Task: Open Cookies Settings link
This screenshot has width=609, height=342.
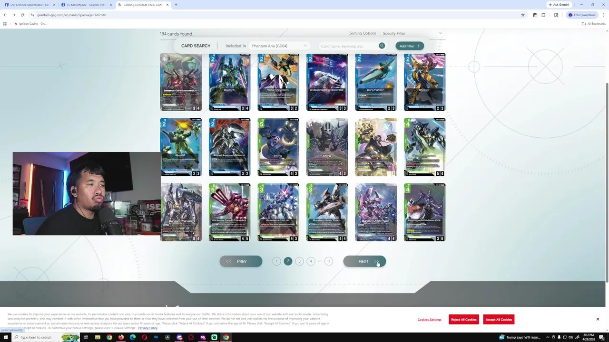Action: 430,320
